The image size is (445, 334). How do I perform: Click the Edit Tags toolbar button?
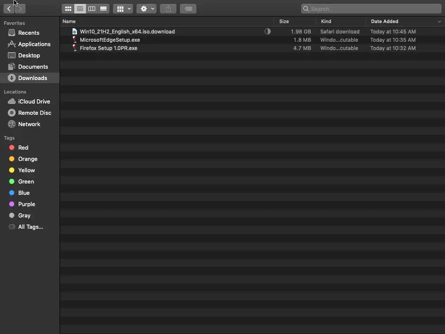(x=188, y=9)
